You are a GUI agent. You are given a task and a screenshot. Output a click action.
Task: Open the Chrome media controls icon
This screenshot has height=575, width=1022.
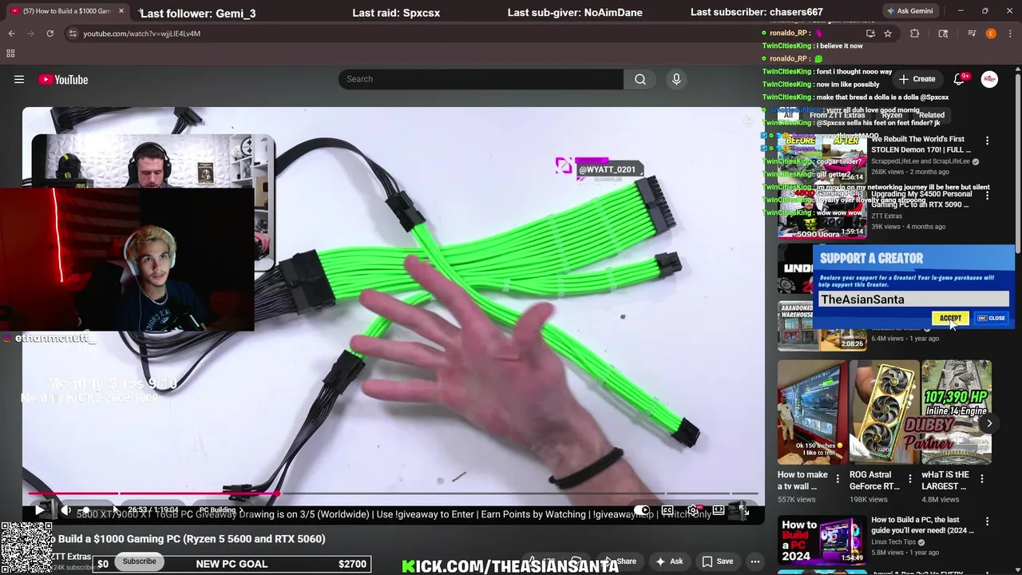972,34
